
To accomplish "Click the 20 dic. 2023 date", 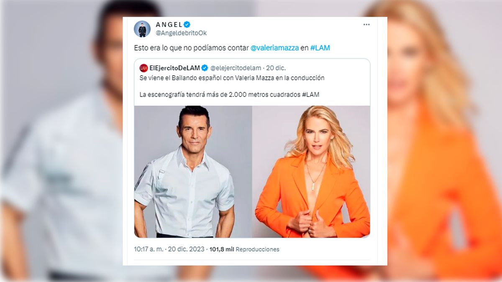I will 186,249.
